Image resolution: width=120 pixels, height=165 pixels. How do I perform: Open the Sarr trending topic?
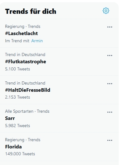click(10, 118)
